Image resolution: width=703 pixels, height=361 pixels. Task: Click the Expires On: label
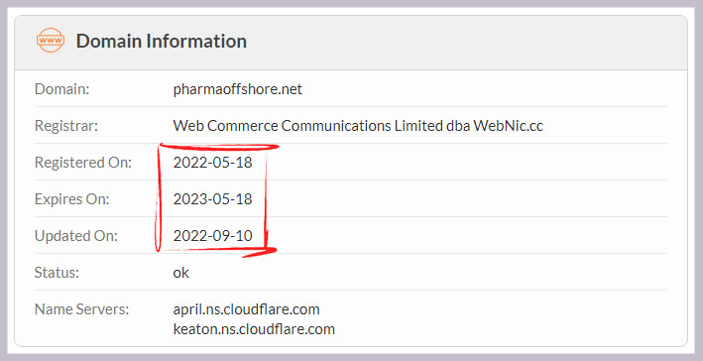coord(71,199)
